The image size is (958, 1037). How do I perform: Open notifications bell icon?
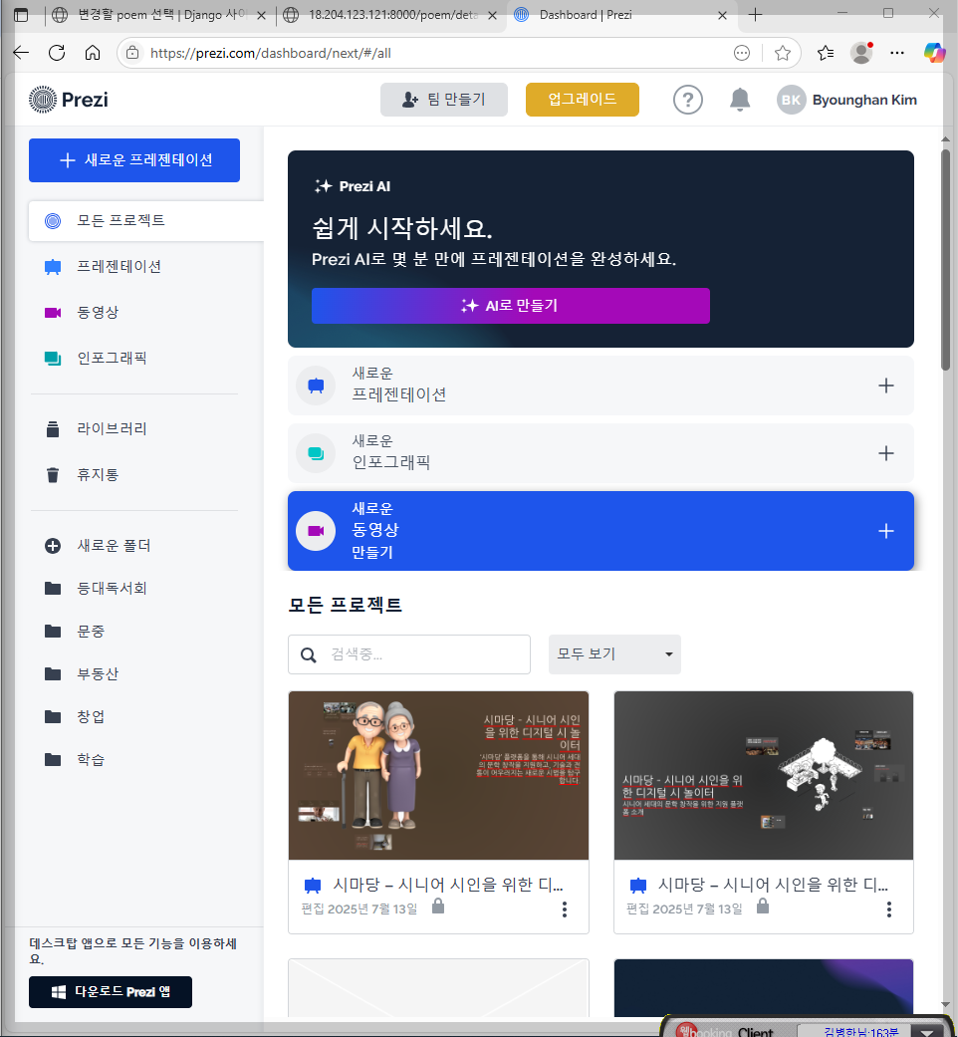(740, 100)
